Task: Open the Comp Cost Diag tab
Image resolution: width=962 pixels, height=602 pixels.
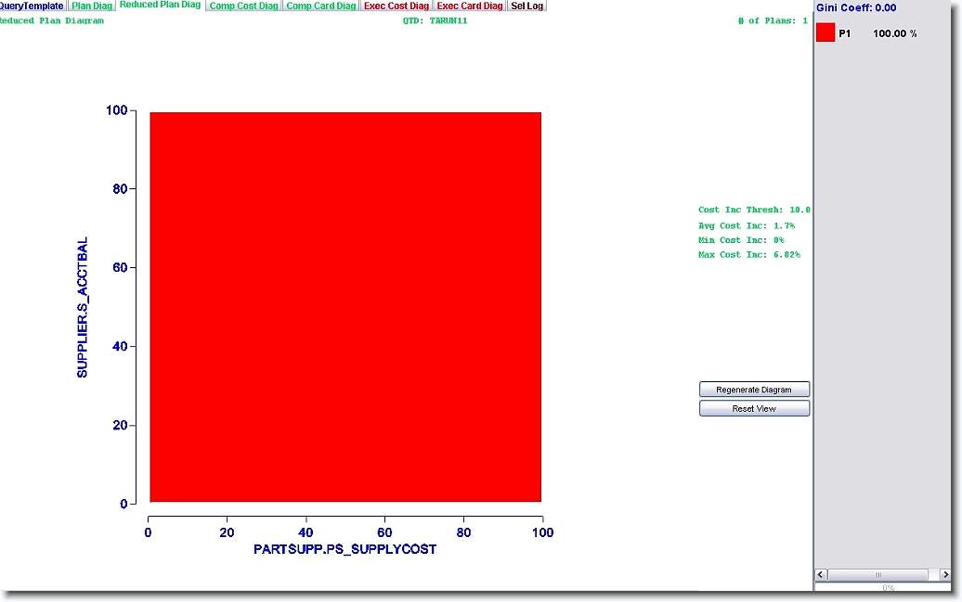Action: pos(243,6)
